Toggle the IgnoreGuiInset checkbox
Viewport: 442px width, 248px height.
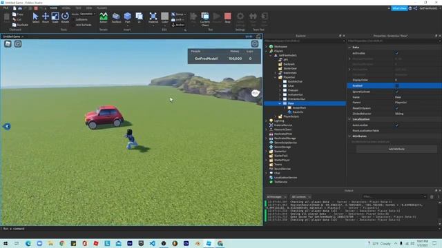(x=396, y=92)
